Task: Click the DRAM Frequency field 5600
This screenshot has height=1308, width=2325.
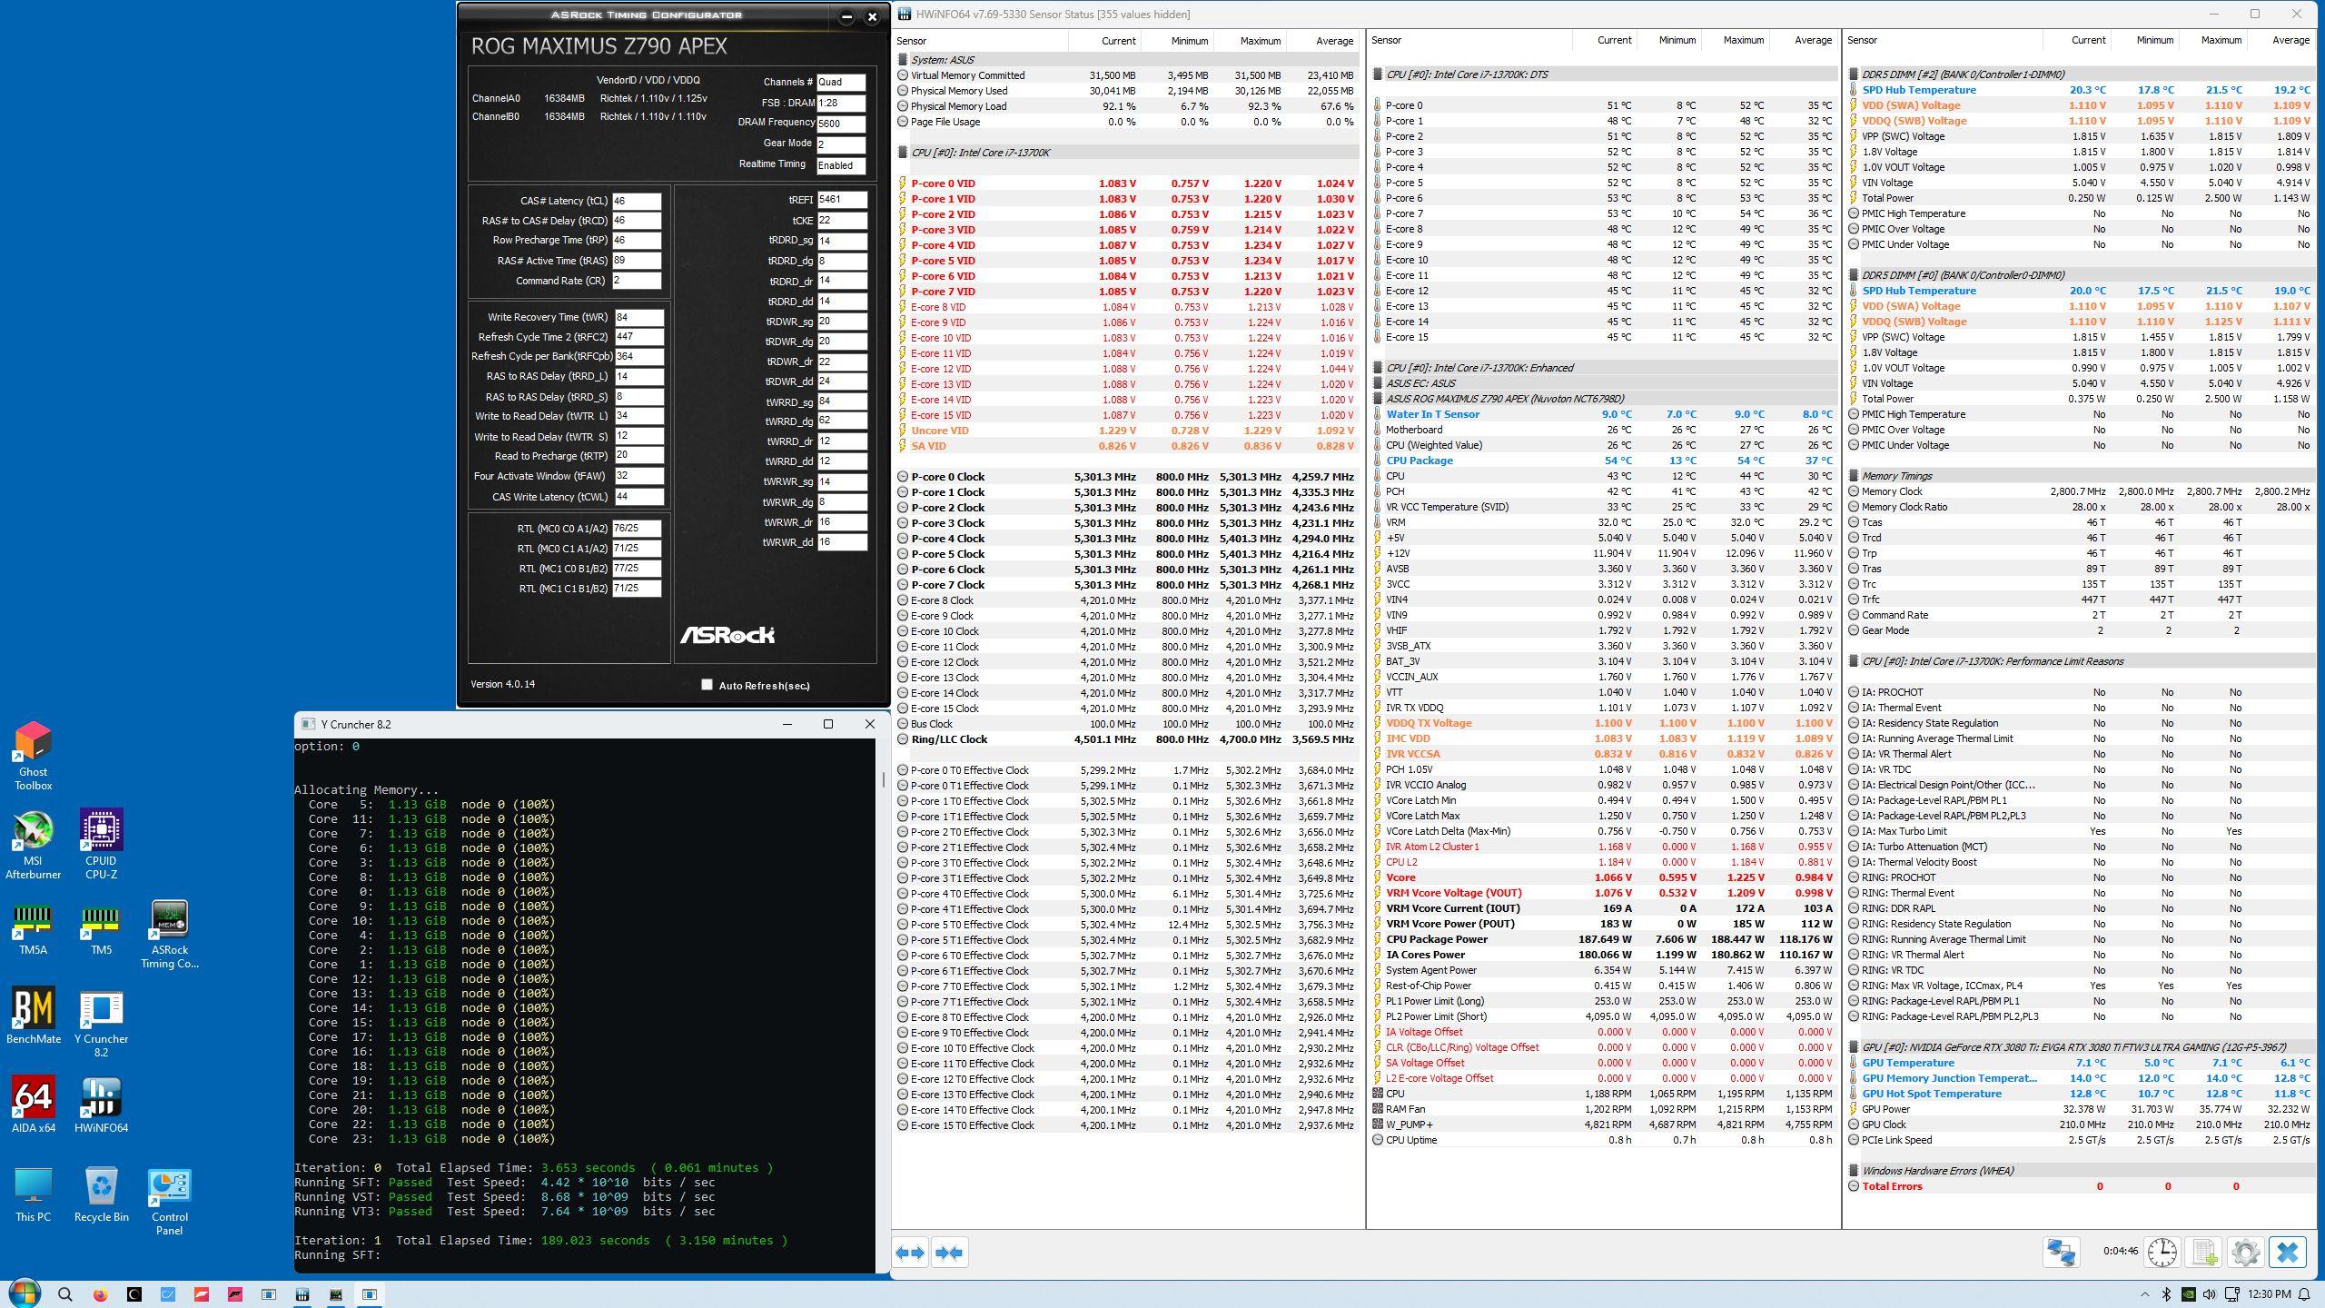Action: pos(840,124)
